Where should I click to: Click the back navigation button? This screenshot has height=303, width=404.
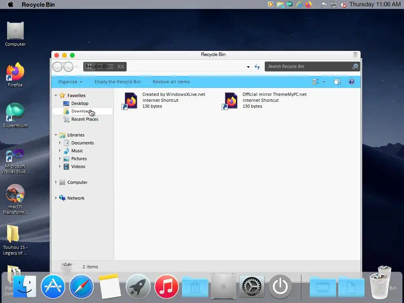click(58, 66)
